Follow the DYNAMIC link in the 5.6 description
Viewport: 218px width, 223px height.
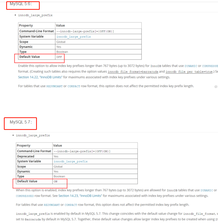point(191,66)
